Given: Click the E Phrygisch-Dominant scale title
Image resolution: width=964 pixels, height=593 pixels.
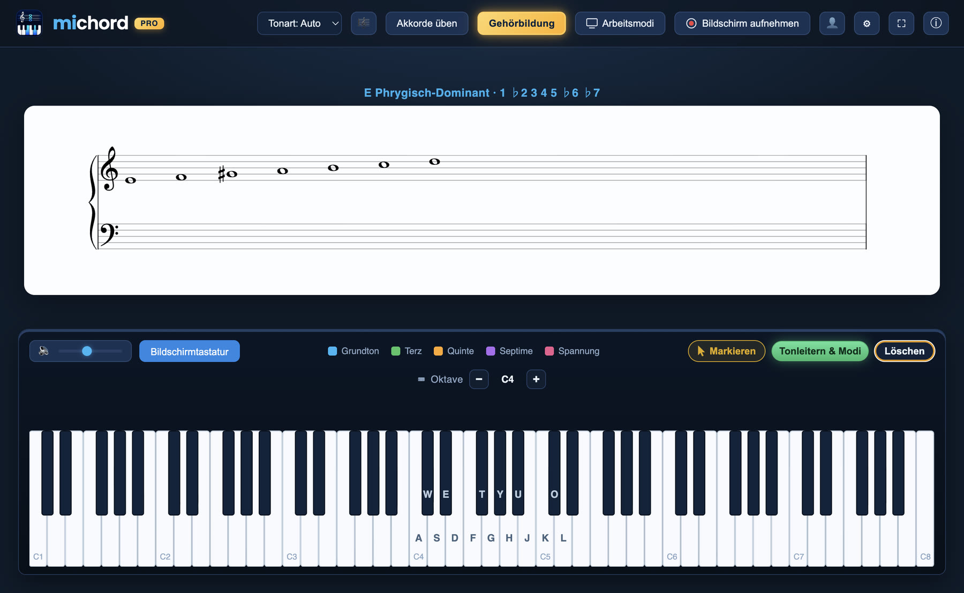Looking at the screenshot, I should point(482,93).
